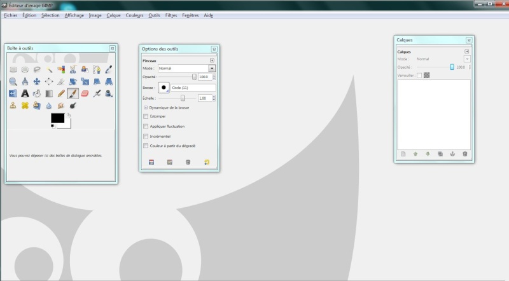Choose the Rotate tool
Image resolution: width=509 pixels, height=281 pixels.
73,81
